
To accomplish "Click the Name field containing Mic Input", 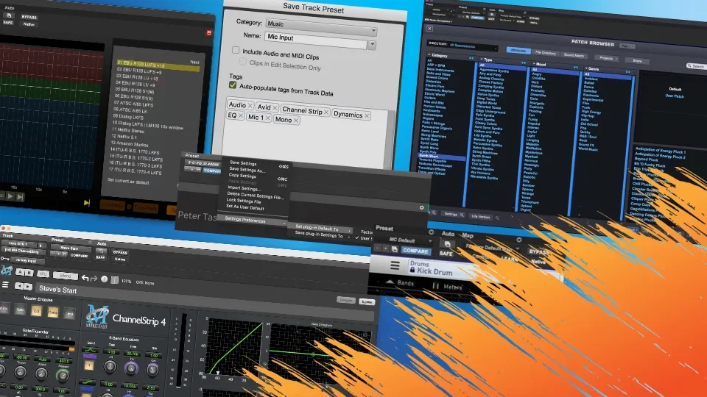I will (x=316, y=40).
